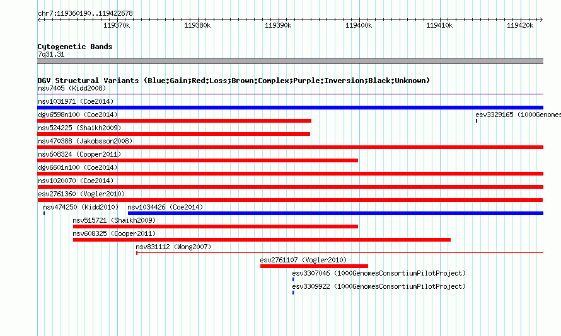Click the nsv608324 (Cooper2011) label
561x336 pixels.
pyautogui.click(x=79, y=154)
